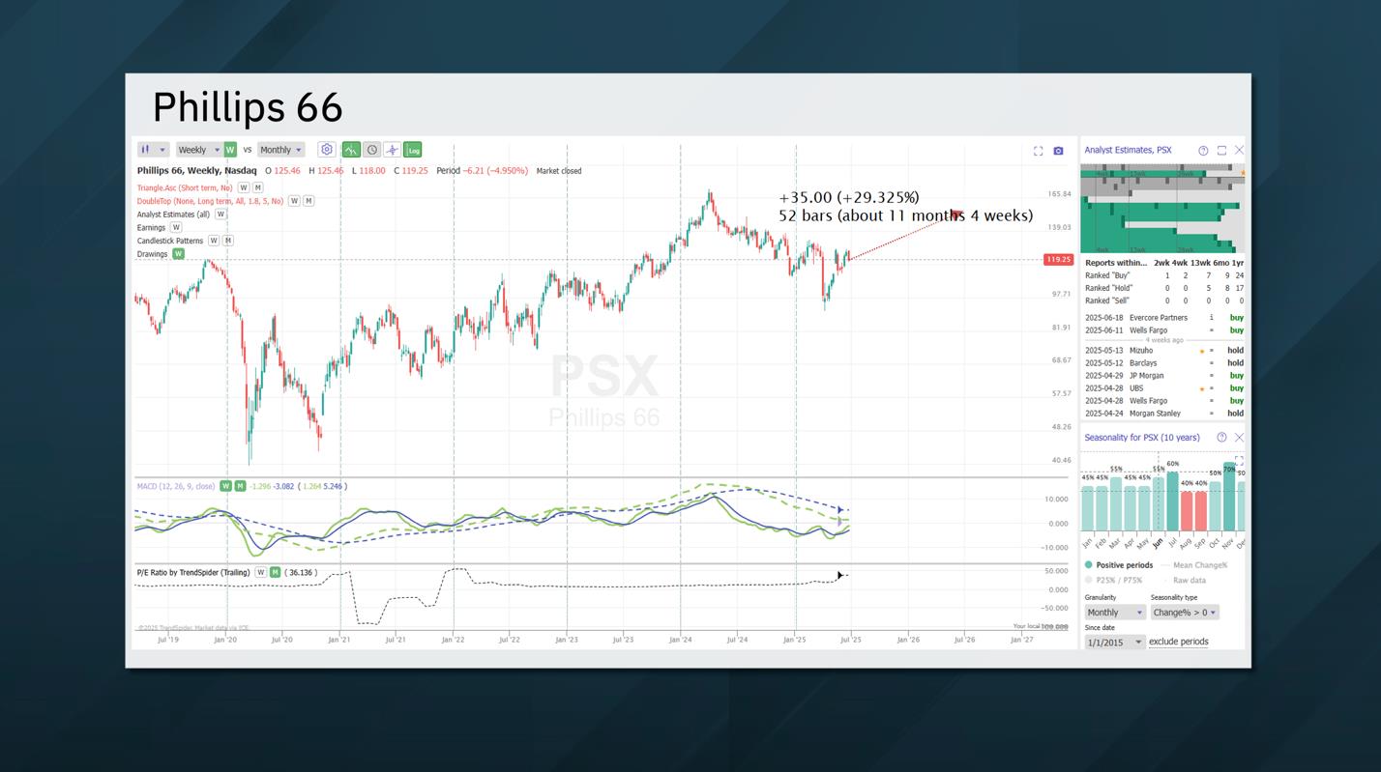Open the Since date 1/1/2015 dropdown
Screen dimensions: 1381x772
[1114, 643]
